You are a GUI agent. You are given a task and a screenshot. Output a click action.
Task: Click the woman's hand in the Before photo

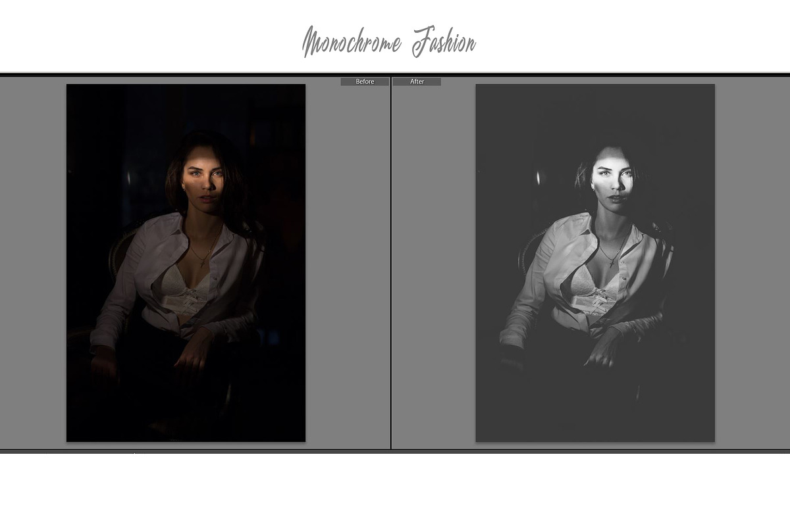(192, 355)
